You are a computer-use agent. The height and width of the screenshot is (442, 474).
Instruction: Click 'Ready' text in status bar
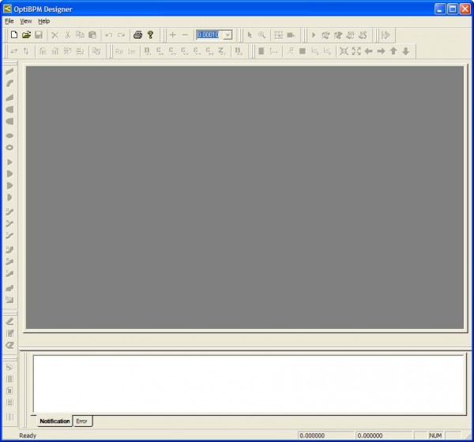click(x=28, y=436)
